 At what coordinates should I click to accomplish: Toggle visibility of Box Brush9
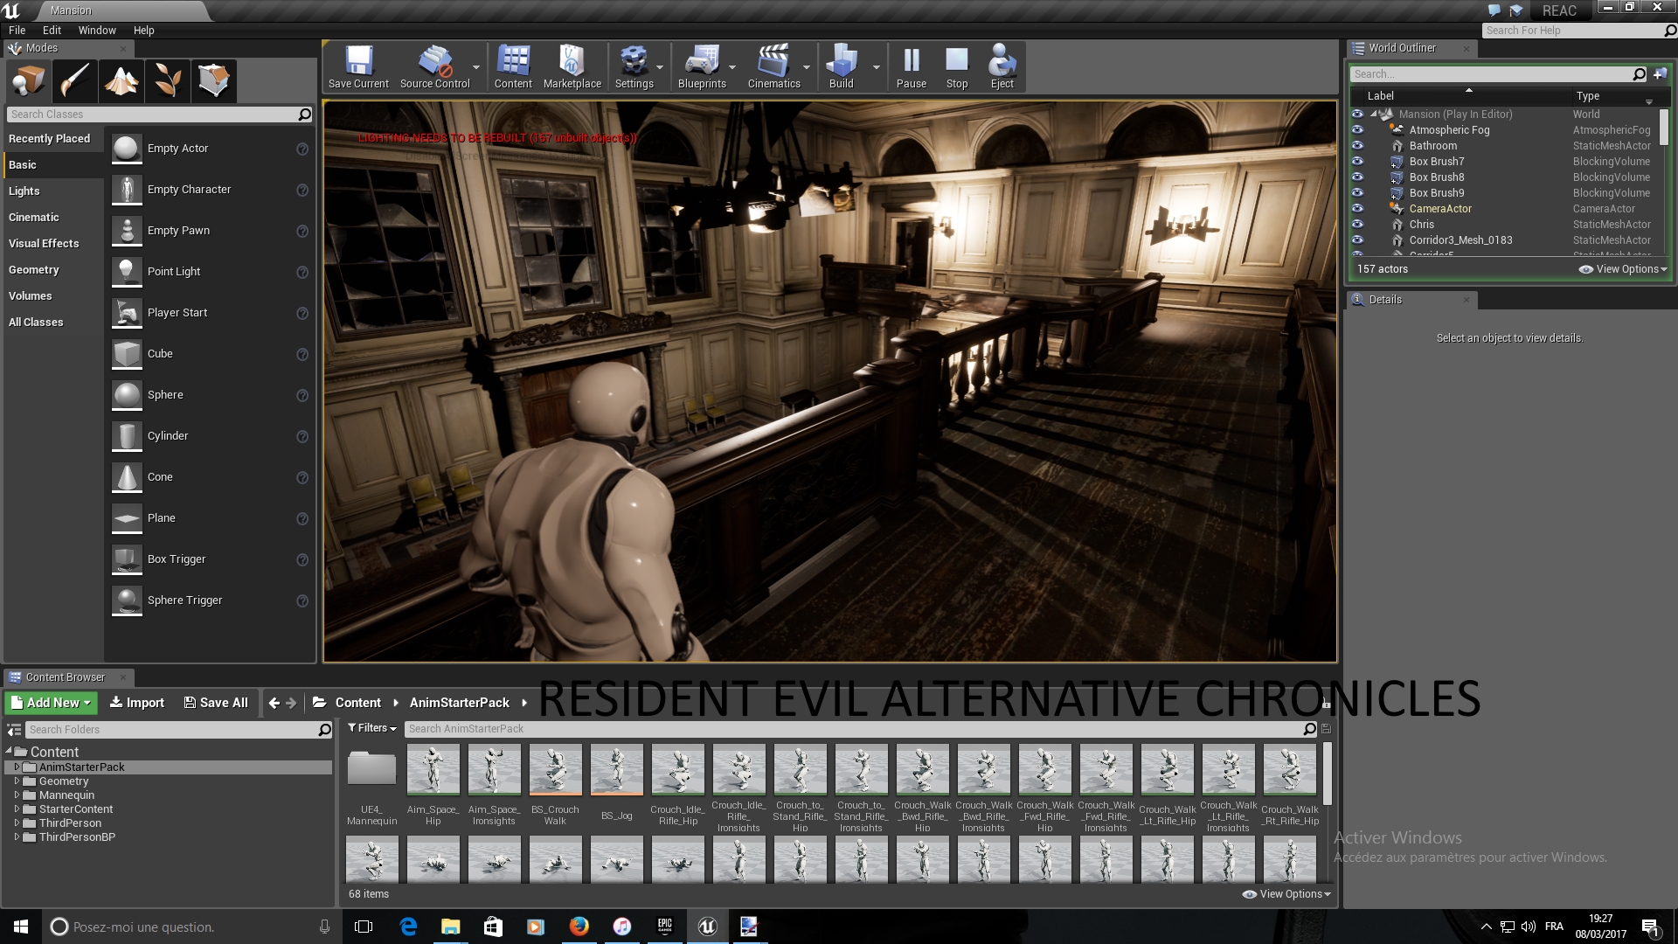(x=1357, y=192)
